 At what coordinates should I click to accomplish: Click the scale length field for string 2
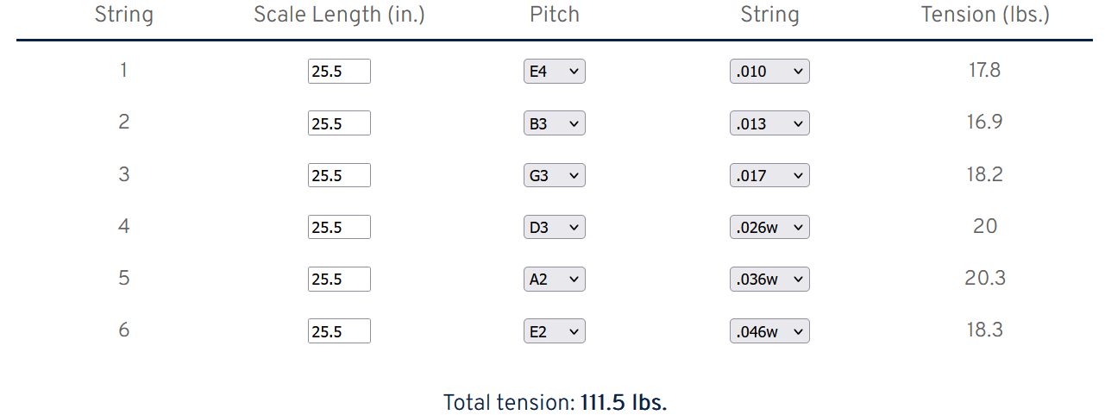tap(339, 123)
